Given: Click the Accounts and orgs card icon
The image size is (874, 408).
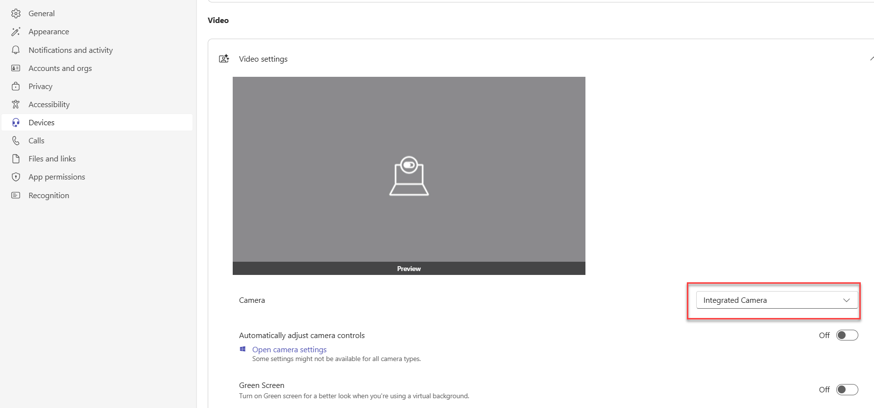Looking at the screenshot, I should click(x=16, y=68).
